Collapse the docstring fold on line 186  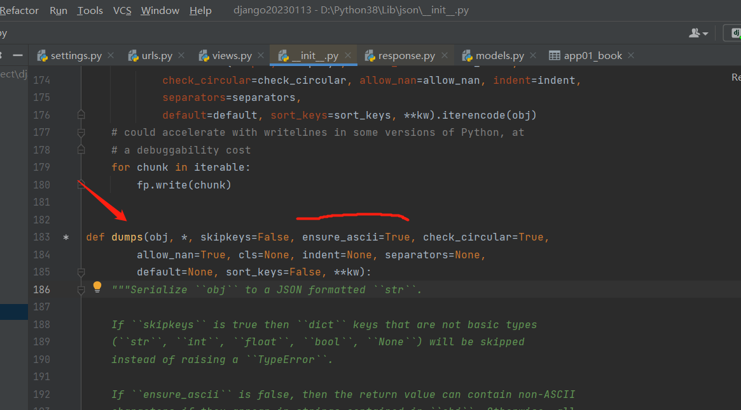click(x=81, y=289)
